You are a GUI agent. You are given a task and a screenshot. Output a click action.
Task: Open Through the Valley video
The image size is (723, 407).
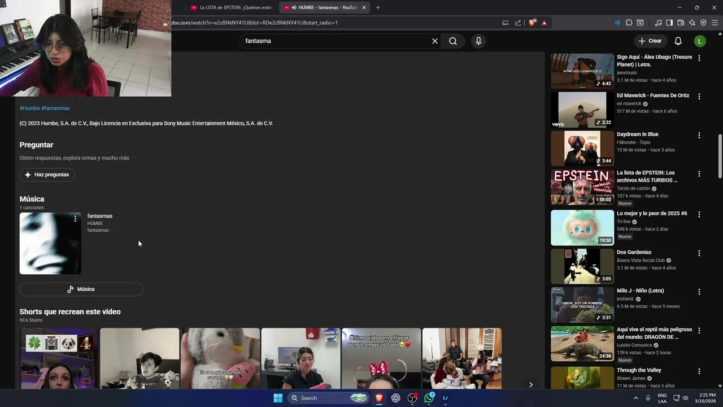[582, 378]
